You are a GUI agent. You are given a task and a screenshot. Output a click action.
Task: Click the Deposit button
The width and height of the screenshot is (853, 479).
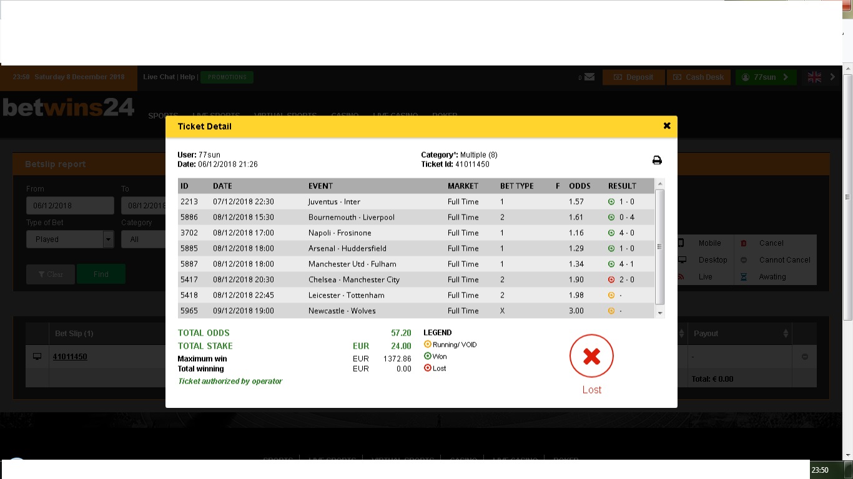[x=633, y=77]
